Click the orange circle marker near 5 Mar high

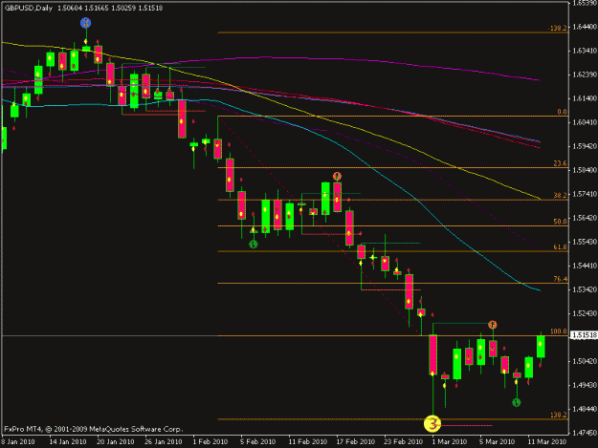coord(493,325)
